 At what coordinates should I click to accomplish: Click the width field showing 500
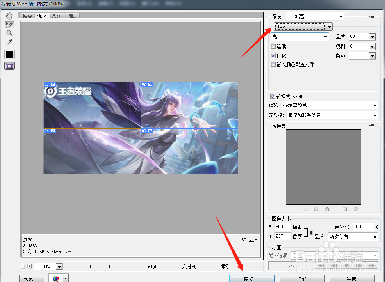(283, 227)
